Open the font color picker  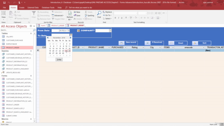point(126,18)
